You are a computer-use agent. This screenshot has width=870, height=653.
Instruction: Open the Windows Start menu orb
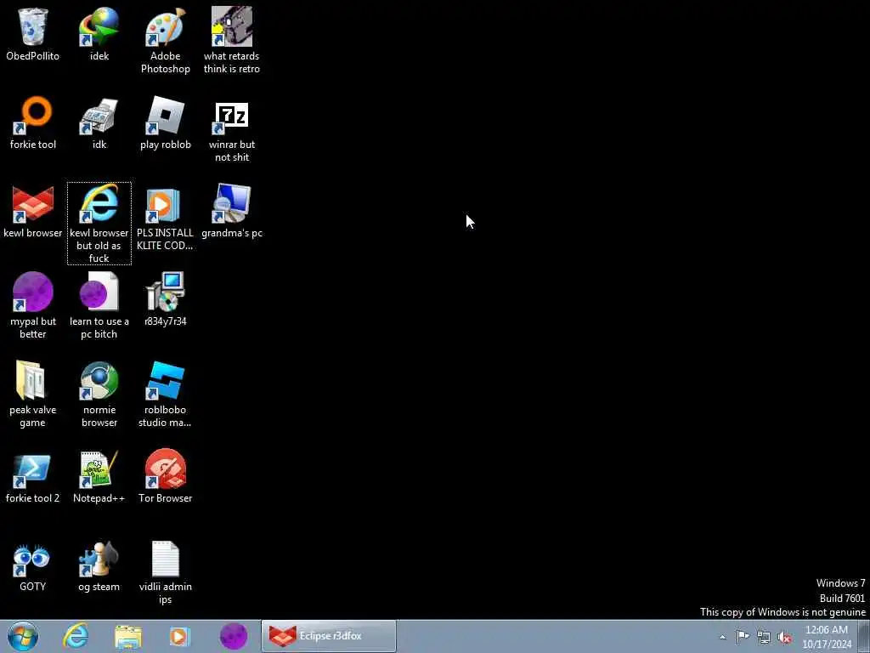pyautogui.click(x=23, y=636)
